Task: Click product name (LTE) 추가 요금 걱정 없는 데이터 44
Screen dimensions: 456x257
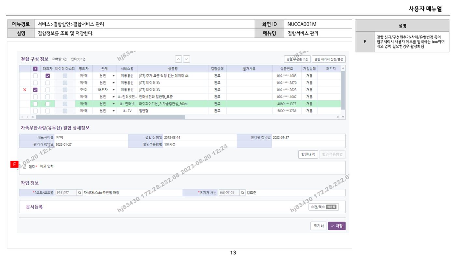Action: point(164,76)
